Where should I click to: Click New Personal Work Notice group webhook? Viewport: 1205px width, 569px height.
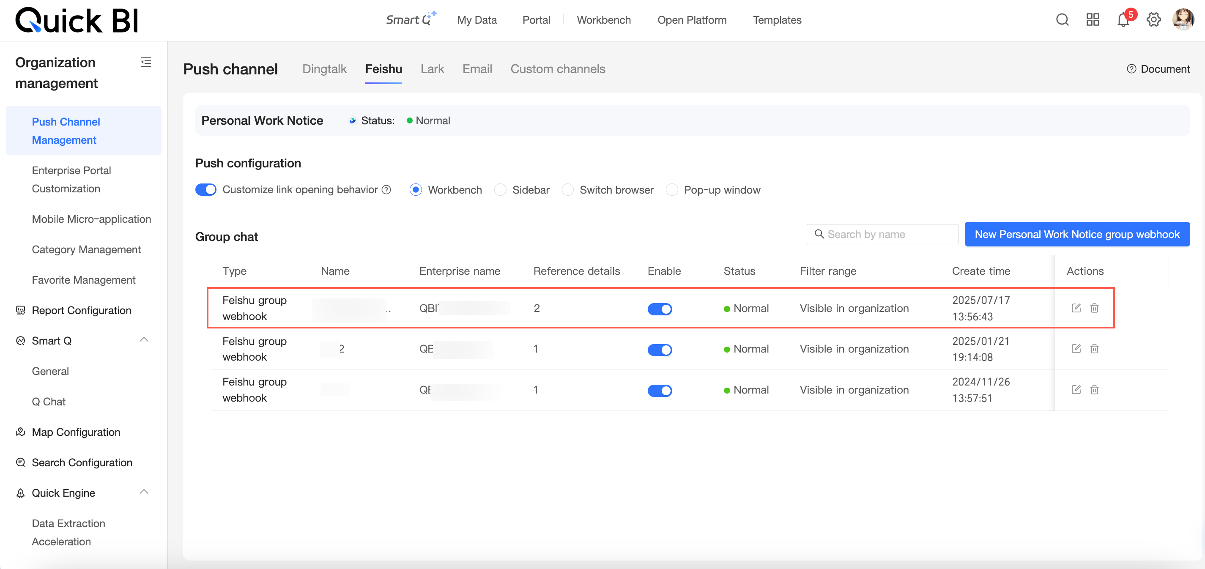pos(1077,234)
